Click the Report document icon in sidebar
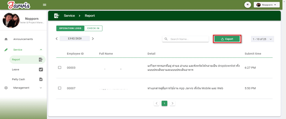This screenshot has height=119, width=286. (41, 59)
